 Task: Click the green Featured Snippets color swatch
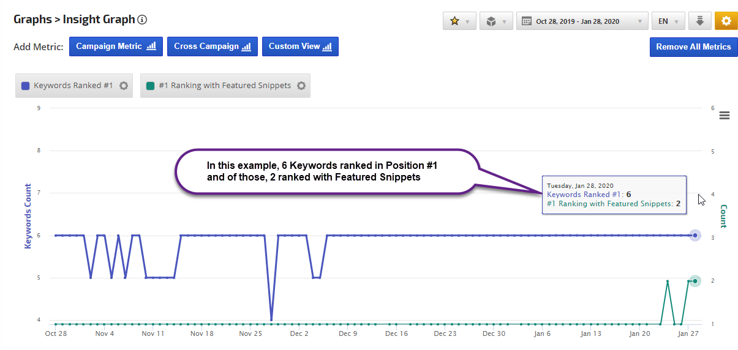(x=151, y=86)
